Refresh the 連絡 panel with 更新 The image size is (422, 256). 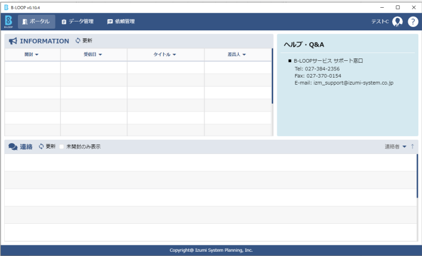[47, 146]
